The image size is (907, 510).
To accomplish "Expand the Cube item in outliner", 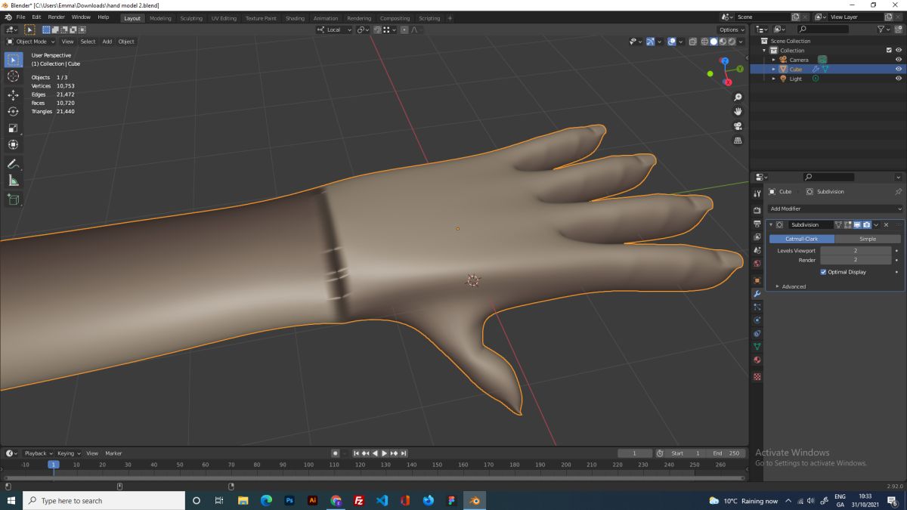I will pyautogui.click(x=773, y=69).
